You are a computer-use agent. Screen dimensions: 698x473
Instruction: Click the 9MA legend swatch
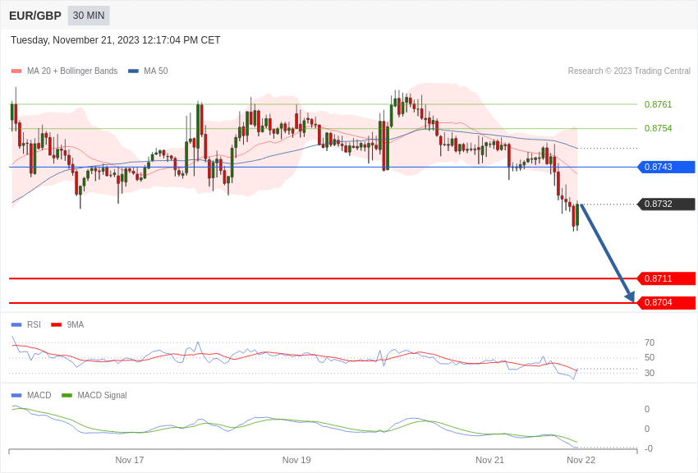coord(57,325)
